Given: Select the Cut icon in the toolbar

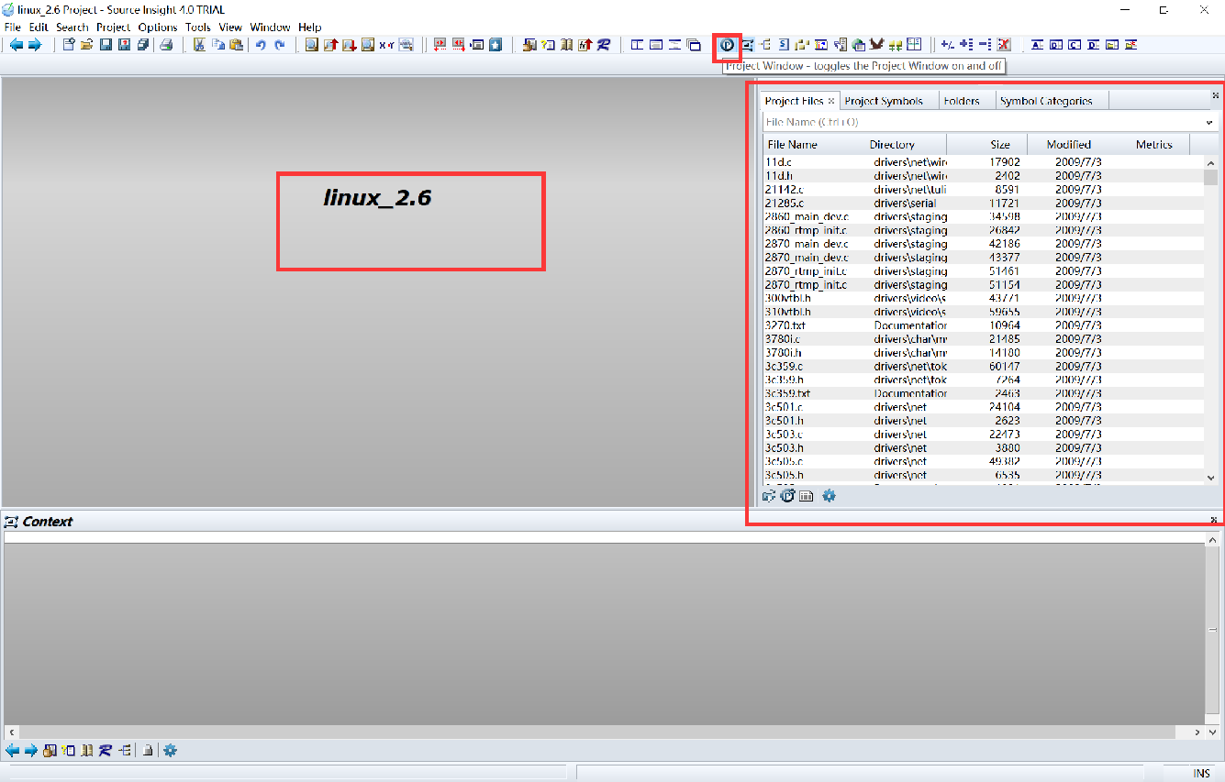Looking at the screenshot, I should (199, 44).
